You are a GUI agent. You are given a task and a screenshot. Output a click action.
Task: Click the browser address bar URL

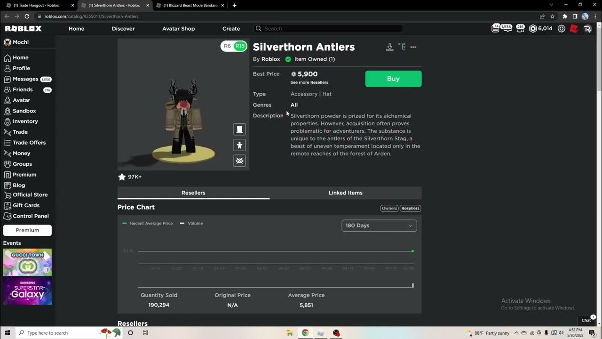[91, 16]
